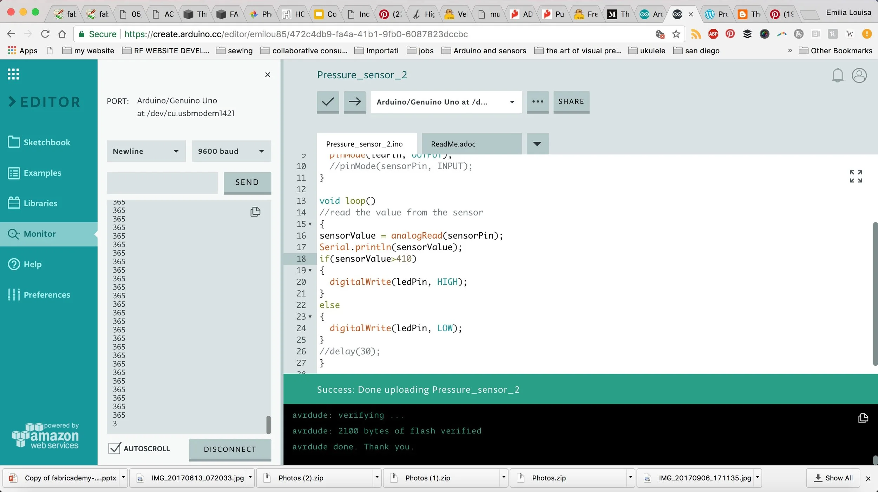Click the AdBlock Plus extension icon
Image resolution: width=878 pixels, height=492 pixels.
coord(713,34)
